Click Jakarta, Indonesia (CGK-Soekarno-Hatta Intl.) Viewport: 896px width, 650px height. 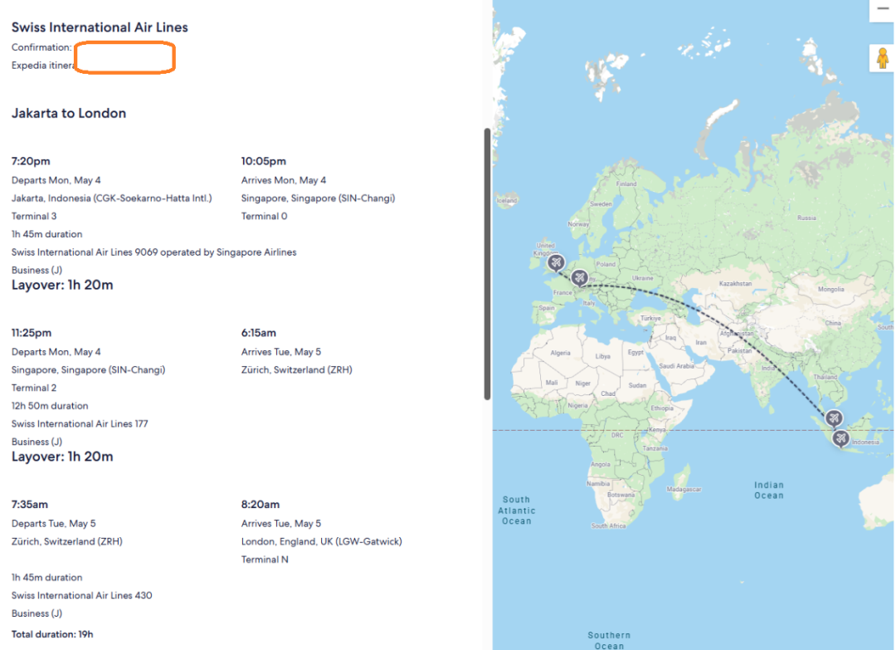tap(111, 198)
